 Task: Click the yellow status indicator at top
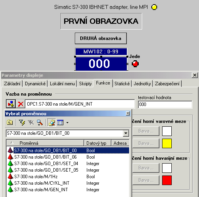click(154, 7)
